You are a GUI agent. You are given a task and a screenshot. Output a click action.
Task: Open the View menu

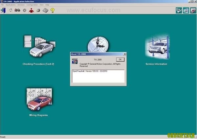42,5
